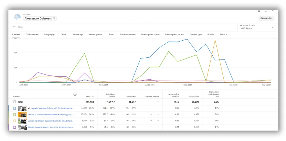Click the download report icon
Screen dimensions: 286x141
coord(259,11)
